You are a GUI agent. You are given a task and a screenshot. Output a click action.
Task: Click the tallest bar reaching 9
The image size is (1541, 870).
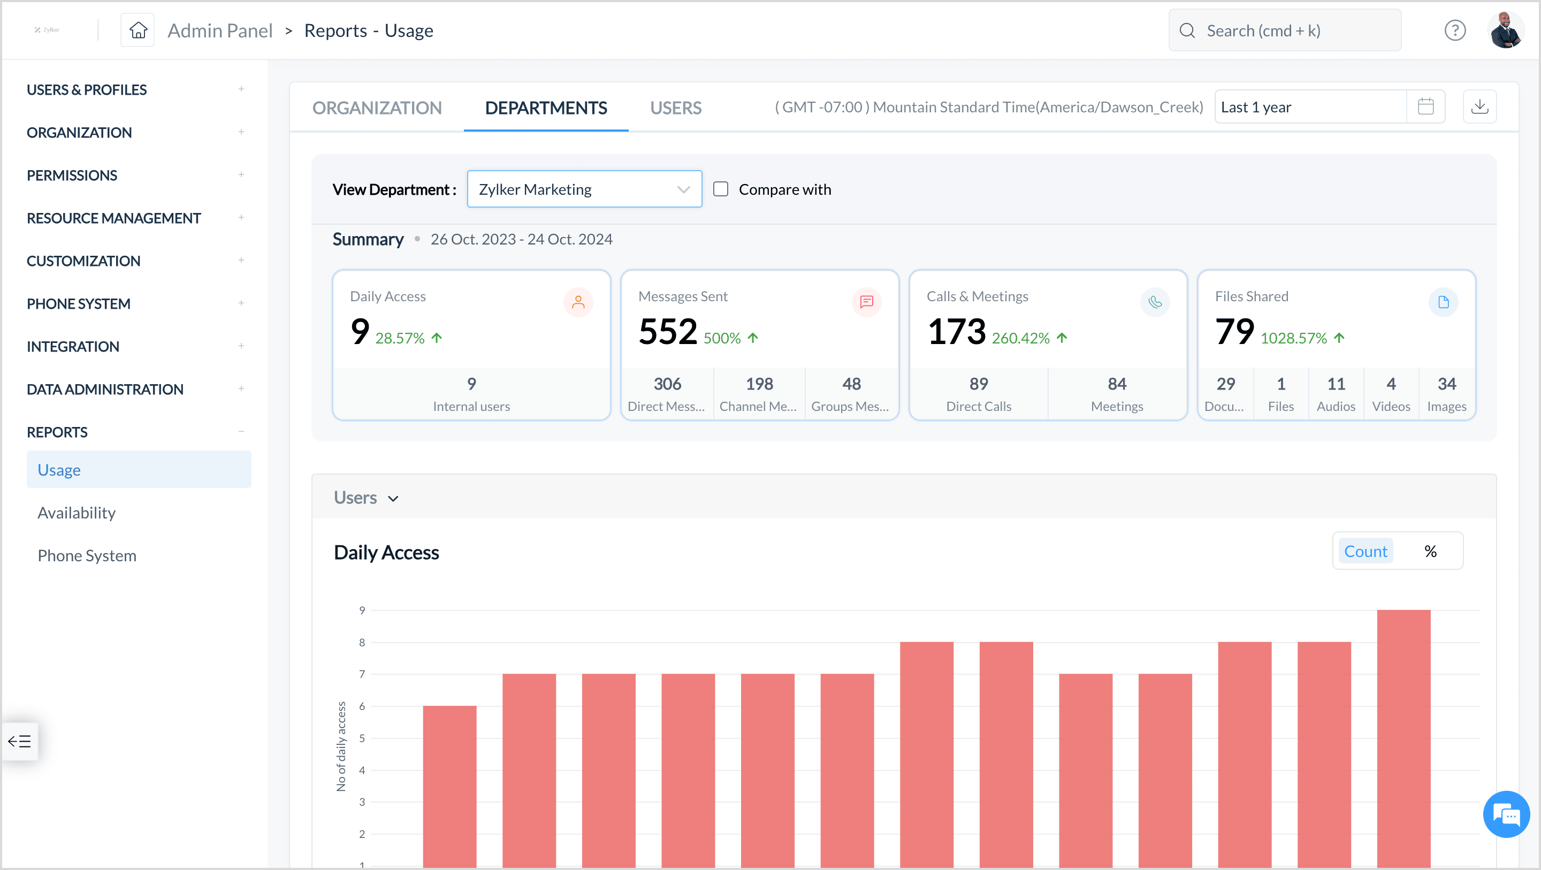[1403, 738]
